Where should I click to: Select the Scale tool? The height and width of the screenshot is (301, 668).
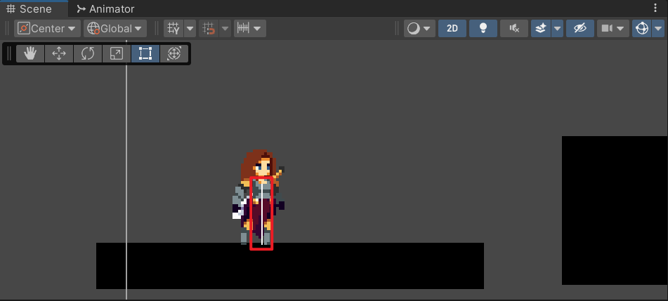coord(117,54)
